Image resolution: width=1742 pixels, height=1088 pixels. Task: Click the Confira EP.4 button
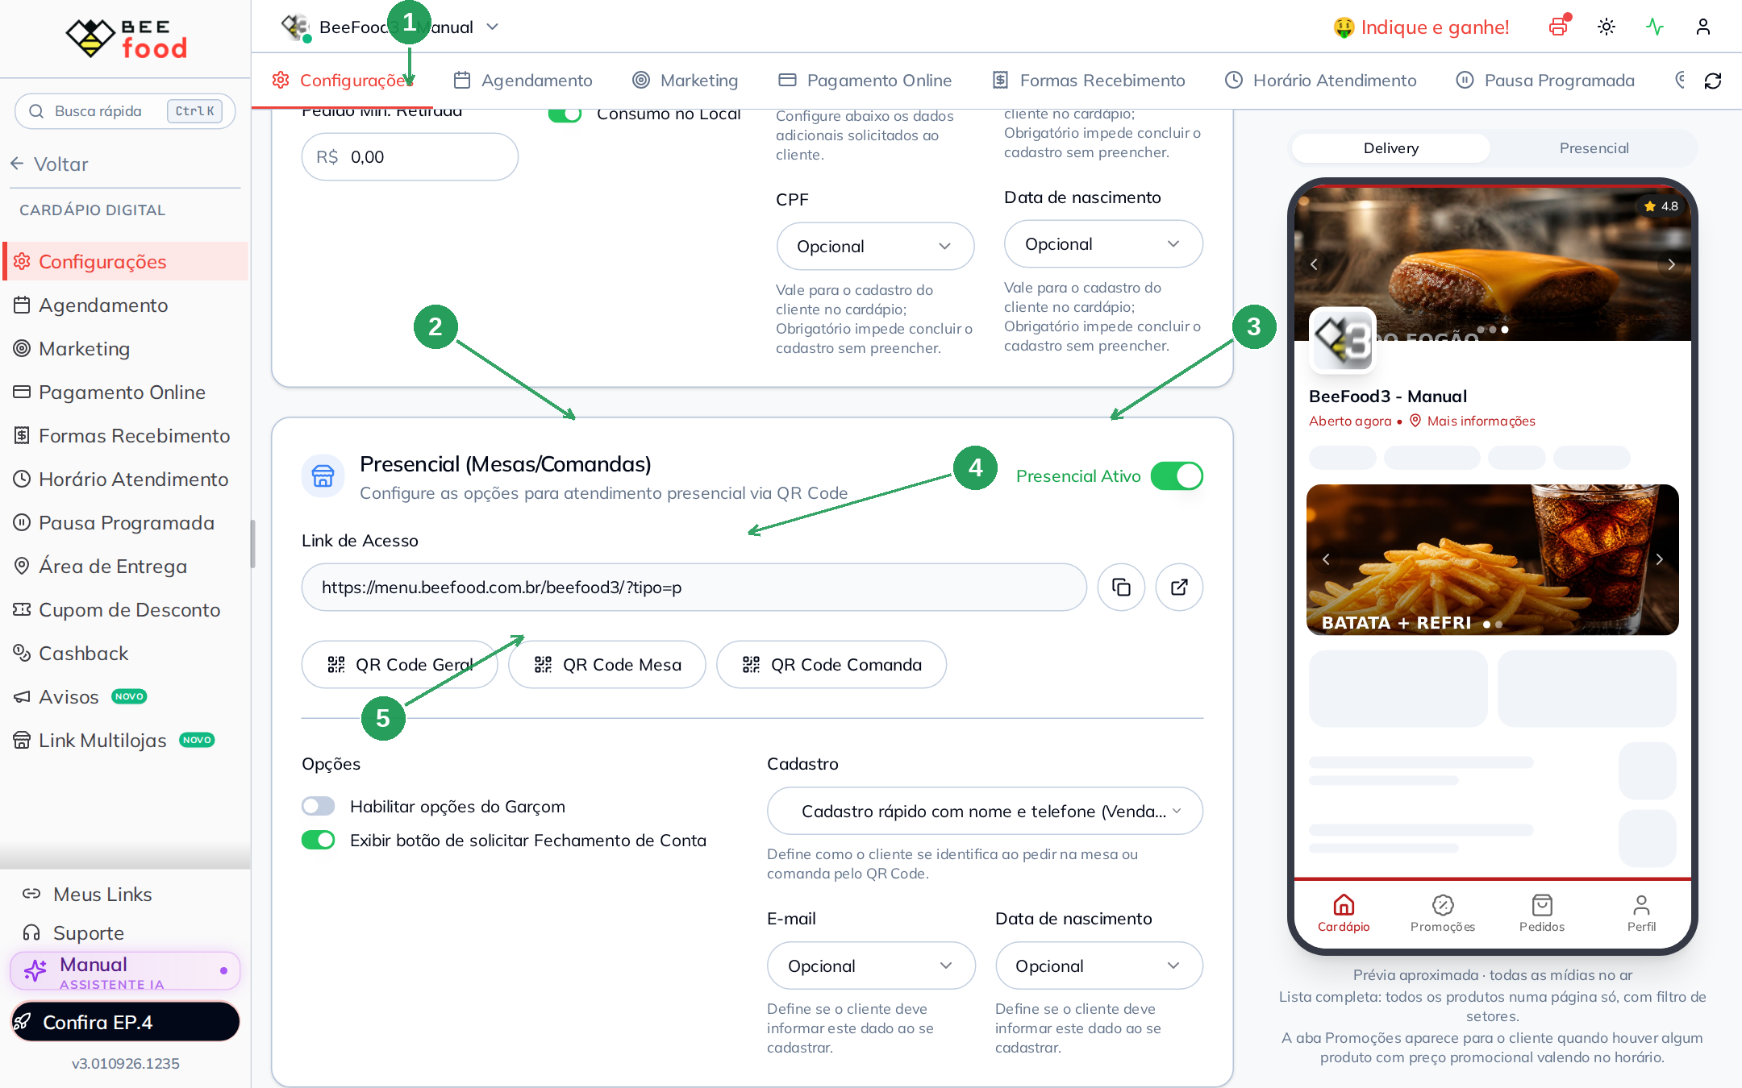coord(126,1022)
